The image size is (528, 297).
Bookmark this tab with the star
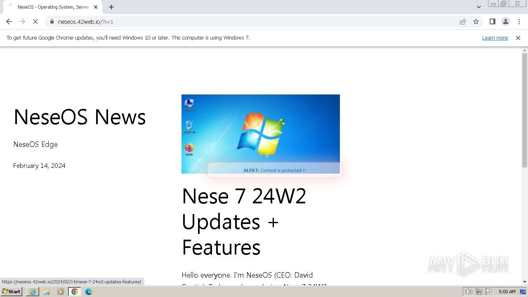click(x=476, y=21)
